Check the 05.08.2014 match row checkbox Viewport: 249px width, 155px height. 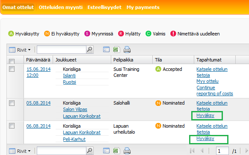(x=12, y=103)
